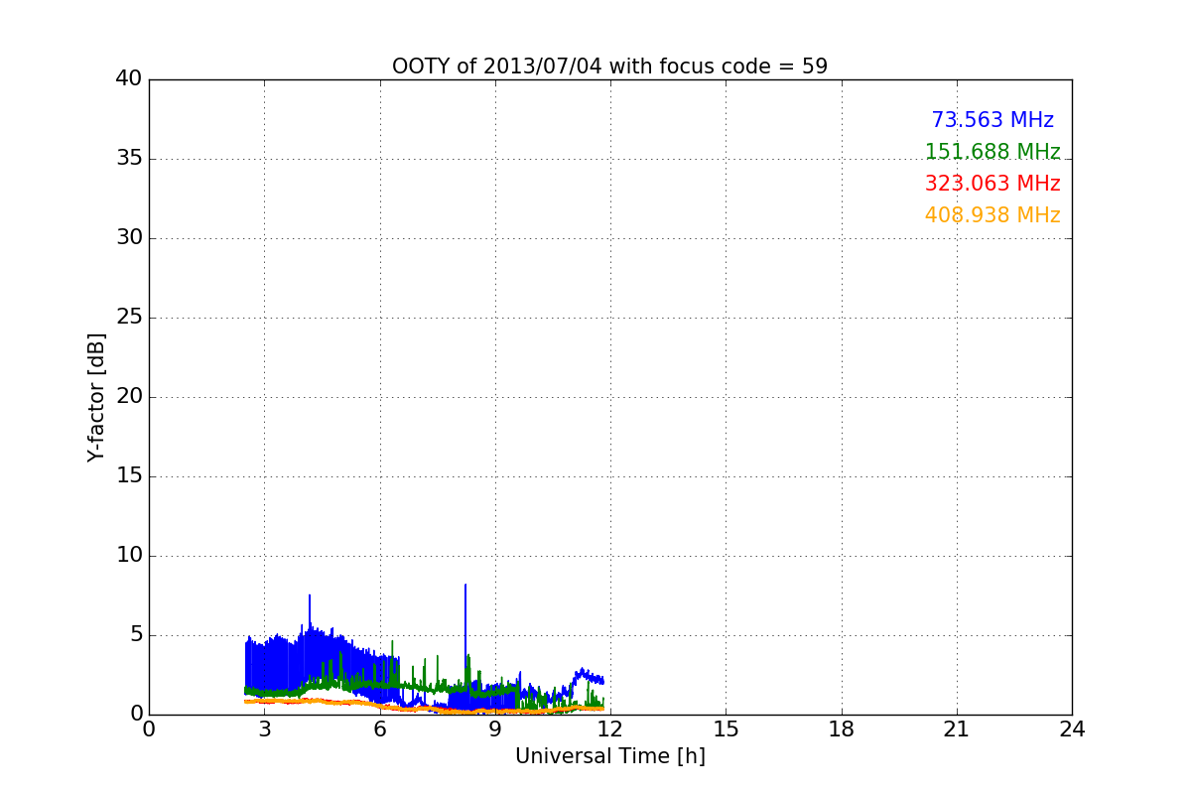Viewport: 1191px width, 794px height.
Task: Click the x-axis tick label 6
Action: [380, 729]
